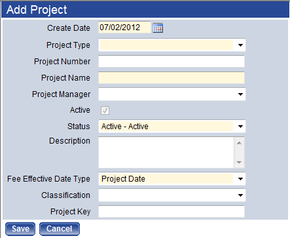Click the Add Project title bar
290x238 pixels.
click(145, 10)
